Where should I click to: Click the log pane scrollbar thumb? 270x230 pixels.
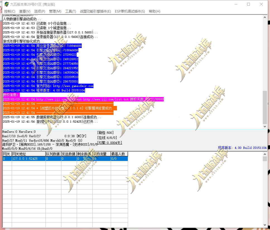coord(265,107)
